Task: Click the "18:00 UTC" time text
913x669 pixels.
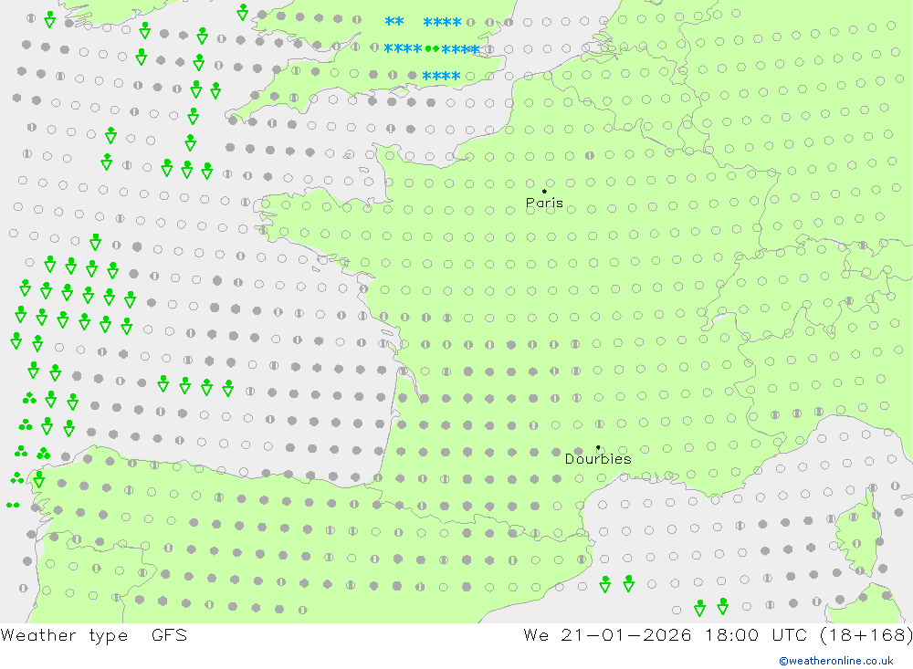Action: click(x=756, y=635)
